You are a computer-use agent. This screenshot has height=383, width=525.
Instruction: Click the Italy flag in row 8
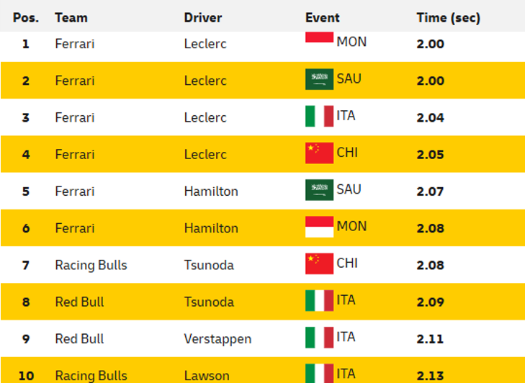[319, 301]
